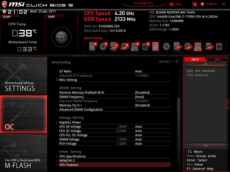This screenshot has height=172, width=230.
Task: Select the UEFI USB hard disk boot icon
Action: tap(114, 47)
